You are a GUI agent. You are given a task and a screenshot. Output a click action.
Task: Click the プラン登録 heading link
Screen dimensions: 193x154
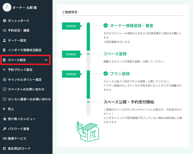pyautogui.click(x=120, y=74)
